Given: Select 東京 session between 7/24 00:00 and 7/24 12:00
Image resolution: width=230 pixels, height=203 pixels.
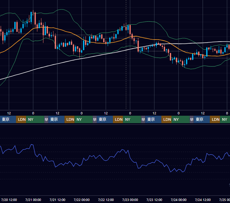Looking at the screenshot, I should [x=202, y=119].
